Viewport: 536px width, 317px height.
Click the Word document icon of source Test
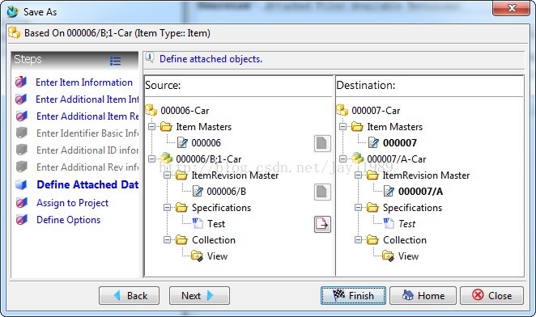coord(198,223)
